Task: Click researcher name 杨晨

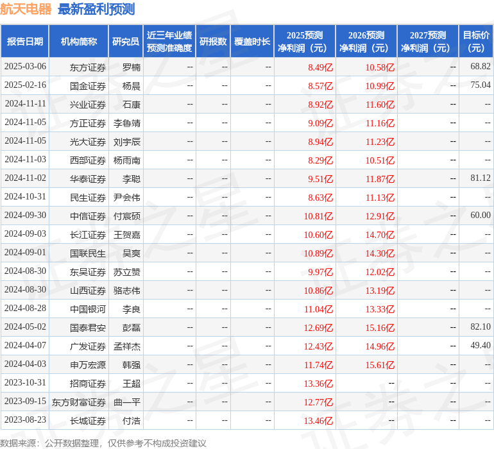Action: [132, 86]
